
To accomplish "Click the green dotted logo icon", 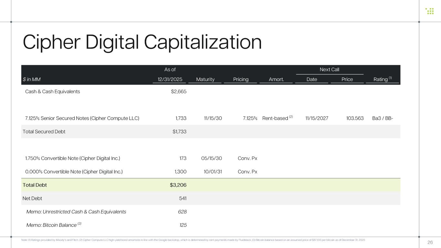I will pos(430,11).
